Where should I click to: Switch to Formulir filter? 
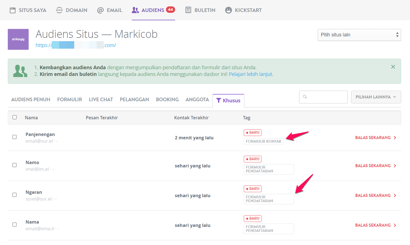click(69, 100)
